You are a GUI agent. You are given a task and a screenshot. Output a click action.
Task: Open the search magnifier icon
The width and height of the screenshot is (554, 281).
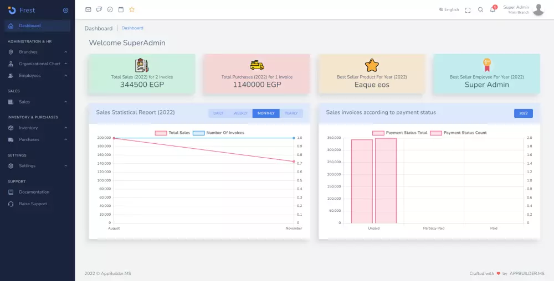480,10
